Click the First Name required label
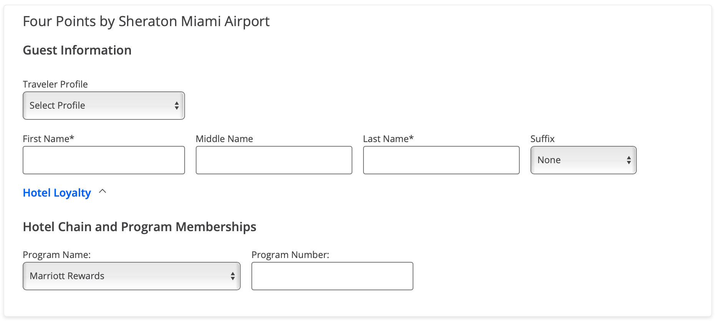 pos(48,139)
